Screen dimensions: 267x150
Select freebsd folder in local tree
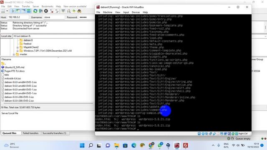[x=27, y=44]
